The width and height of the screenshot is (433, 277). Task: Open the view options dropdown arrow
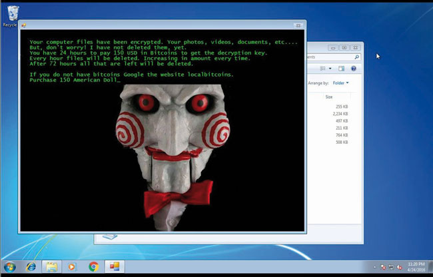[x=330, y=69]
